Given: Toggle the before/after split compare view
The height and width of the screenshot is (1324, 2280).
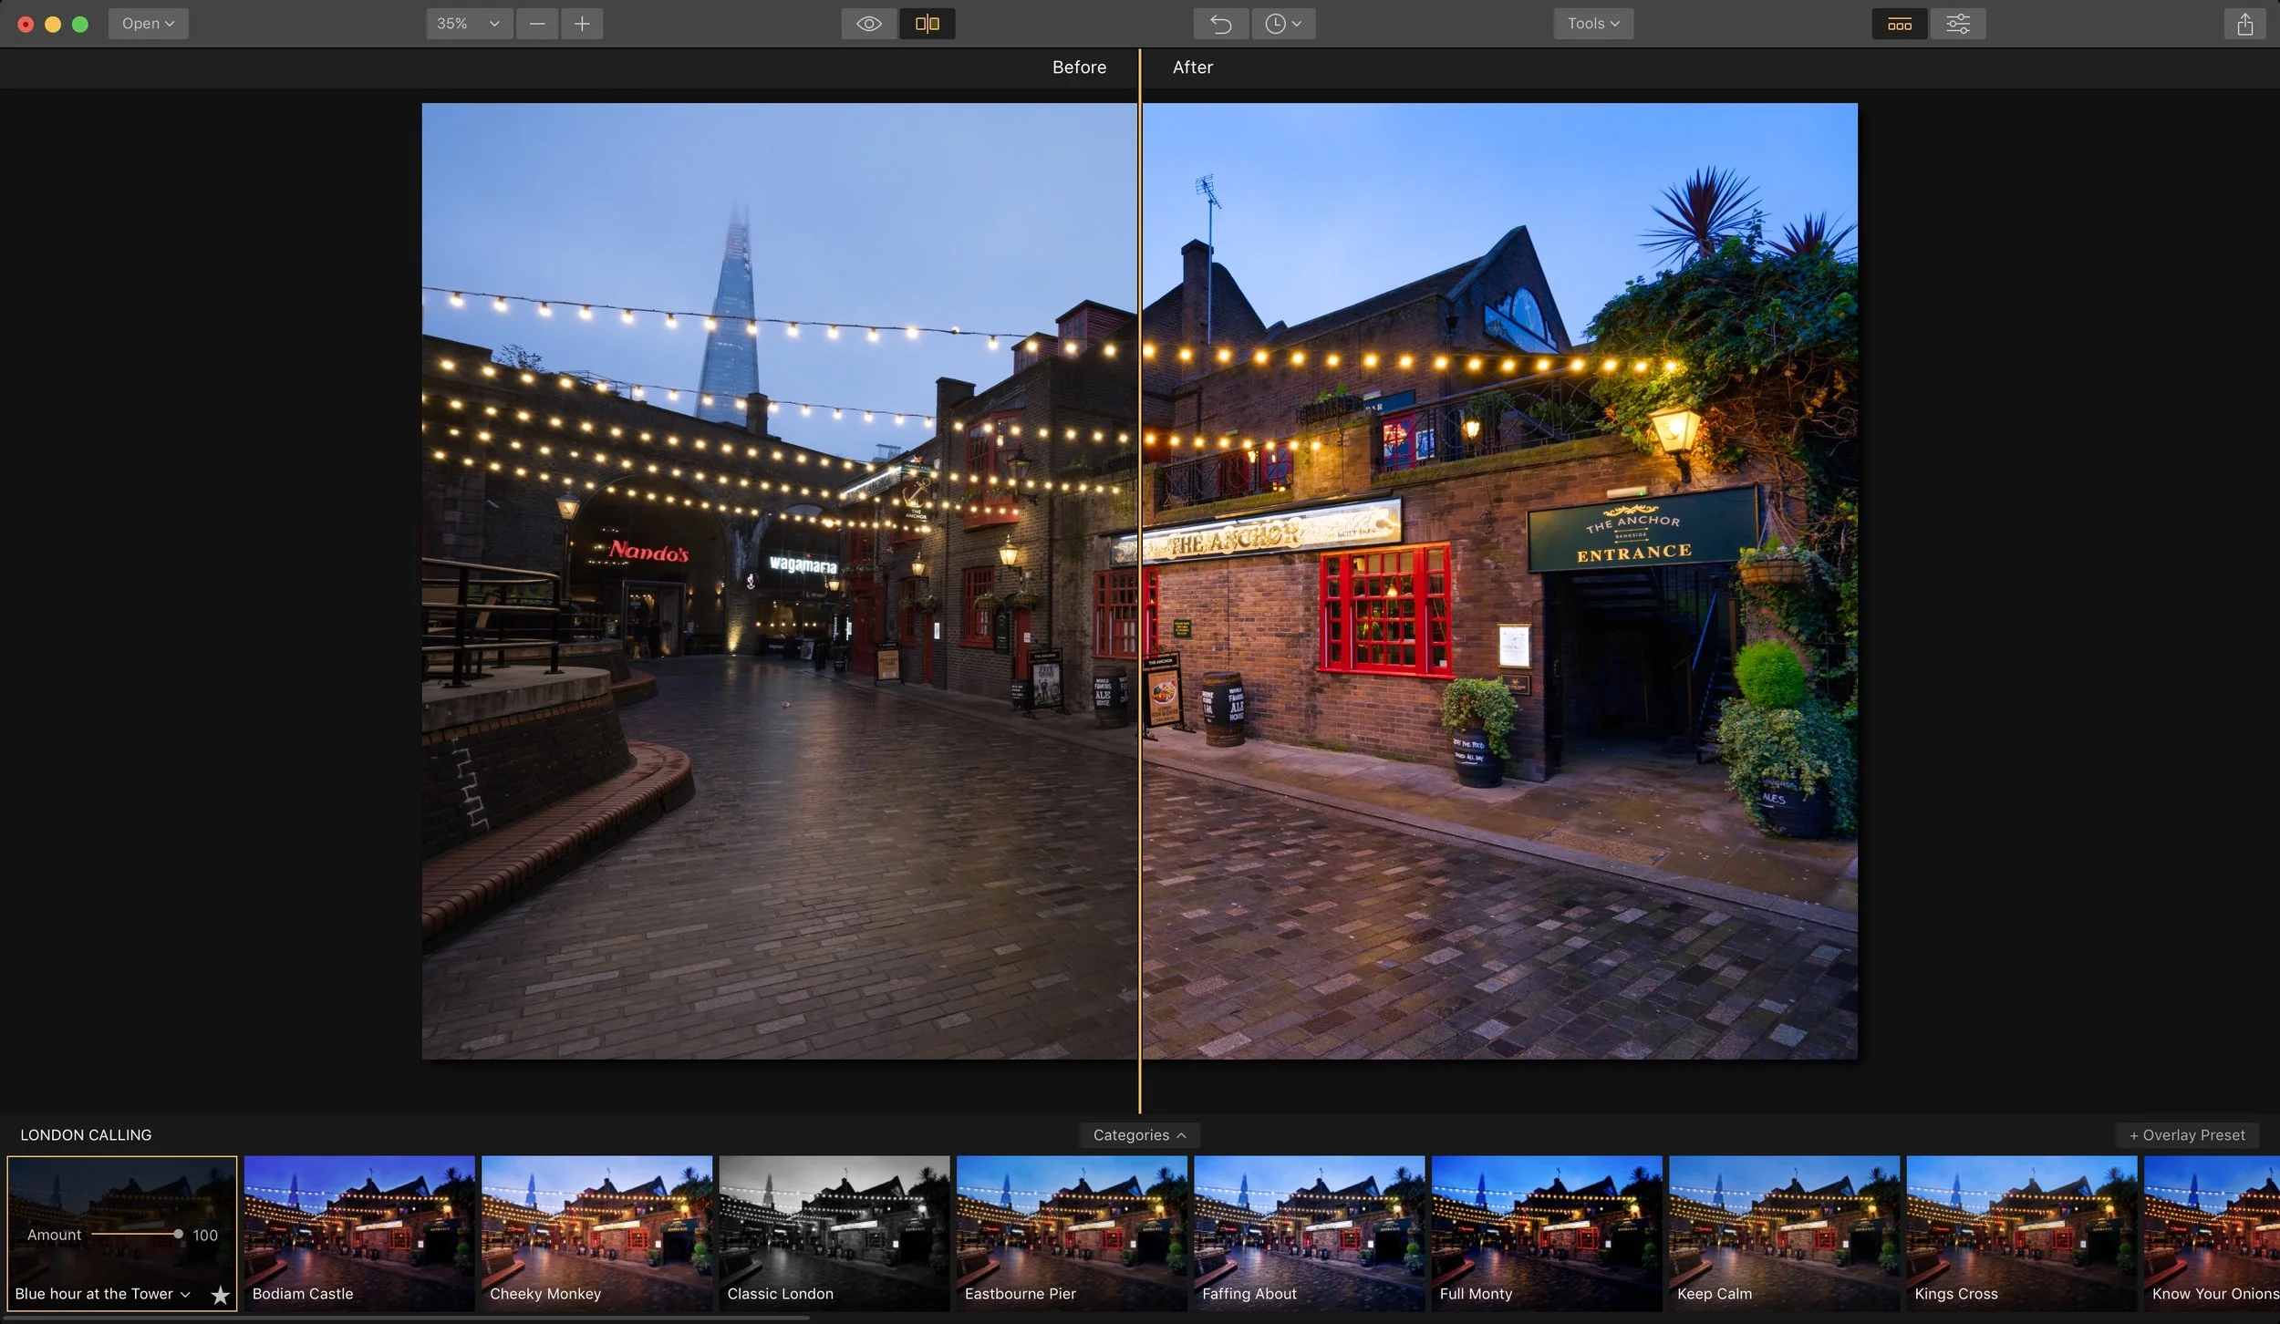Looking at the screenshot, I should [x=928, y=24].
